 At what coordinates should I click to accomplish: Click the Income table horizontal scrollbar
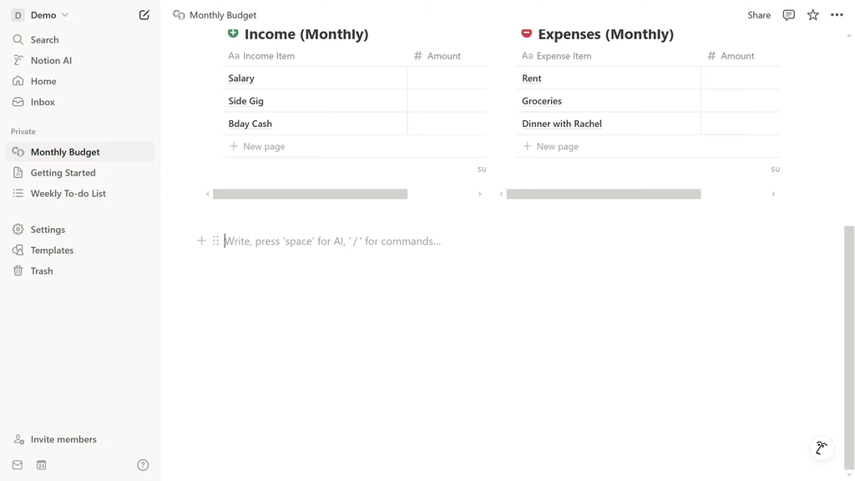310,194
